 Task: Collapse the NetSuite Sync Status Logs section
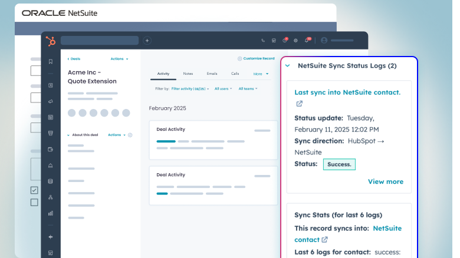[288, 66]
